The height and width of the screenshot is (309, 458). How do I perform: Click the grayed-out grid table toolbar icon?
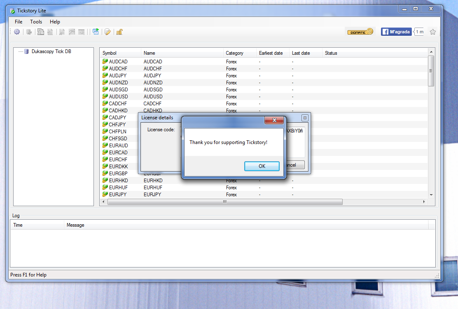(x=82, y=32)
